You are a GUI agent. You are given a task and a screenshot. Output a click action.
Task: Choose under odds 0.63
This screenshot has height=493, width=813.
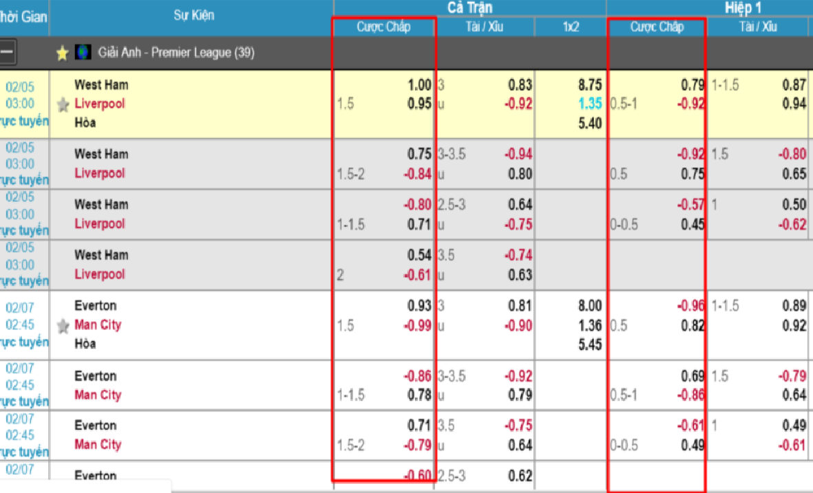(x=520, y=274)
